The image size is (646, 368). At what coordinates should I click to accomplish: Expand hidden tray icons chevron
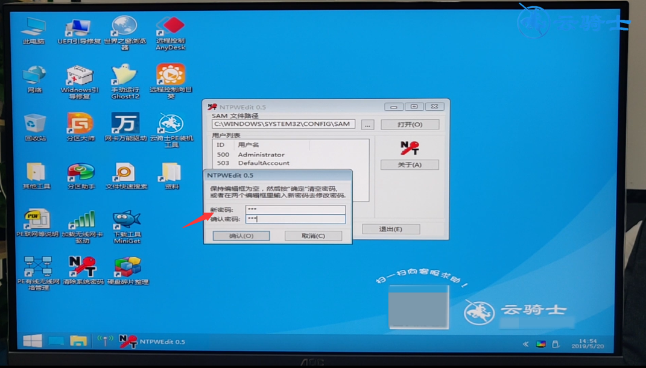[x=525, y=344]
